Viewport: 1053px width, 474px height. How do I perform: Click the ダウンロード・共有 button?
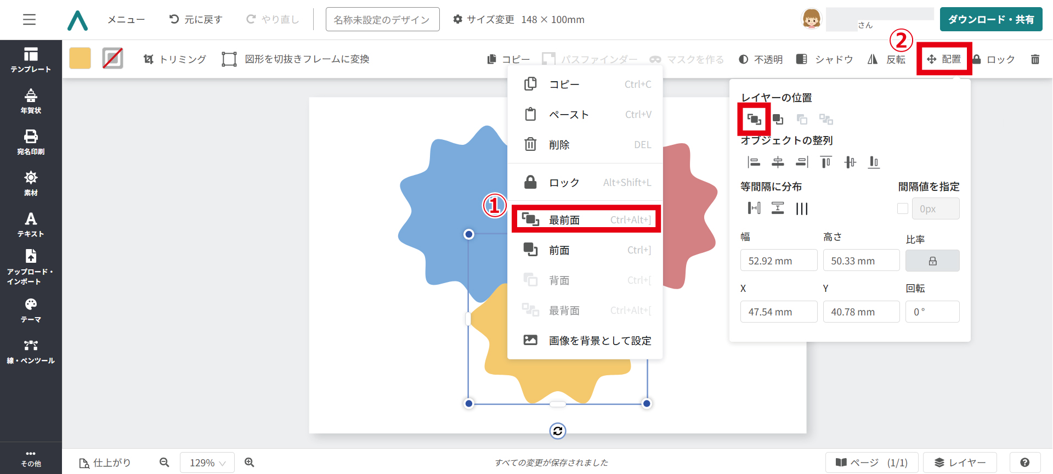tap(990, 20)
